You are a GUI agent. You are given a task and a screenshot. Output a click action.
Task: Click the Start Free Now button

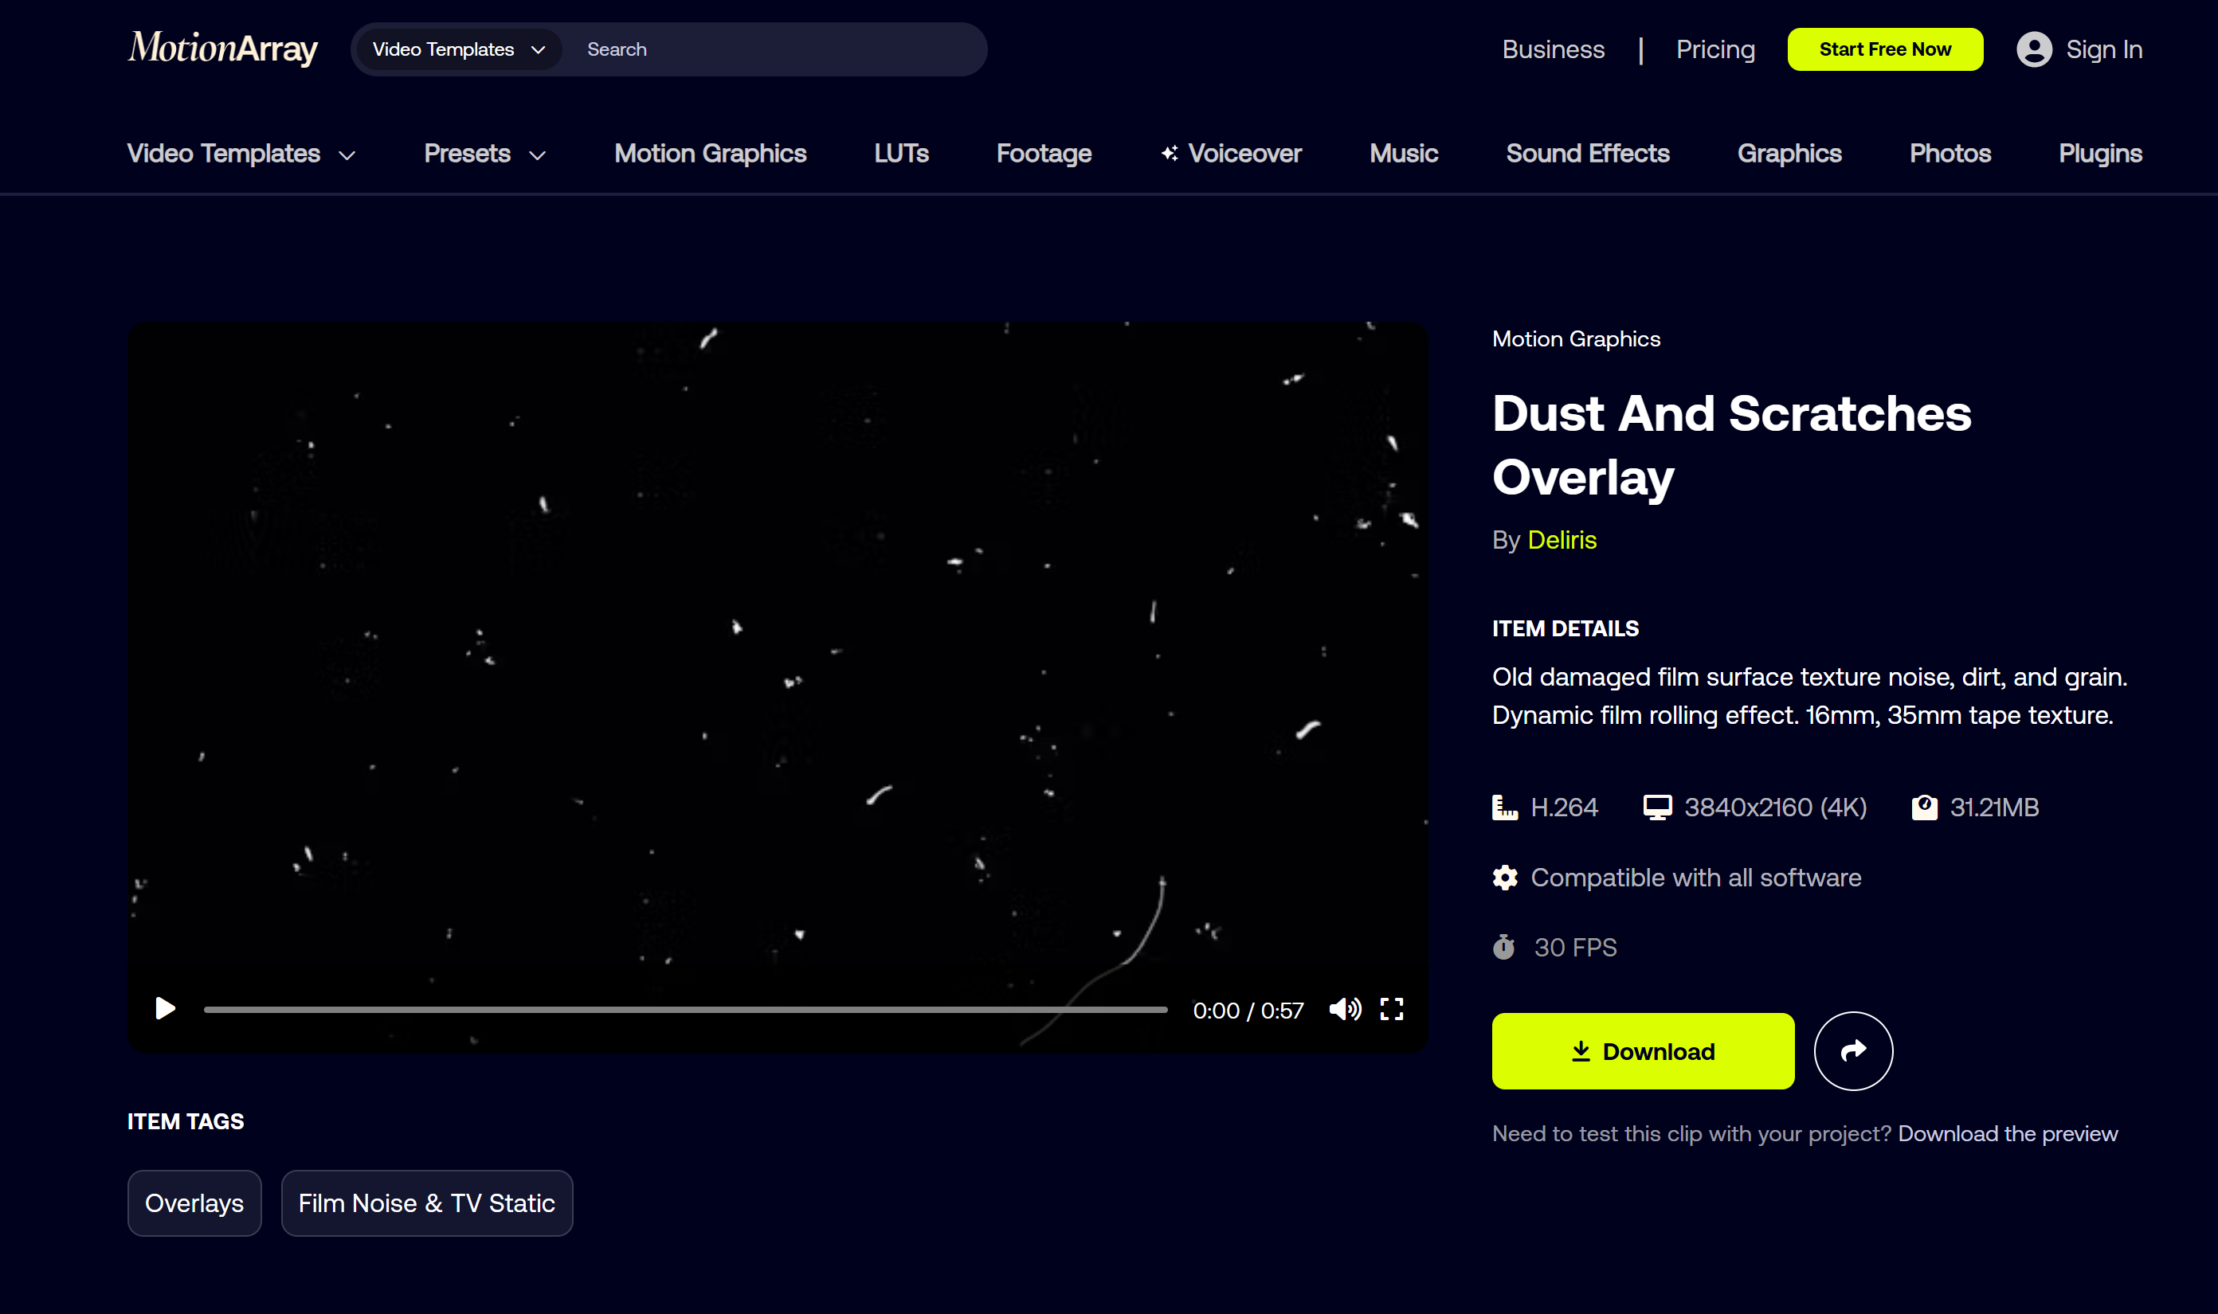point(1885,49)
